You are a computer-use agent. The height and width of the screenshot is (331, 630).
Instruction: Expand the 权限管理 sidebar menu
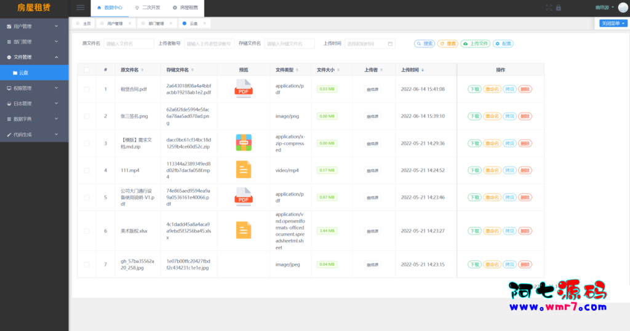[x=34, y=89]
